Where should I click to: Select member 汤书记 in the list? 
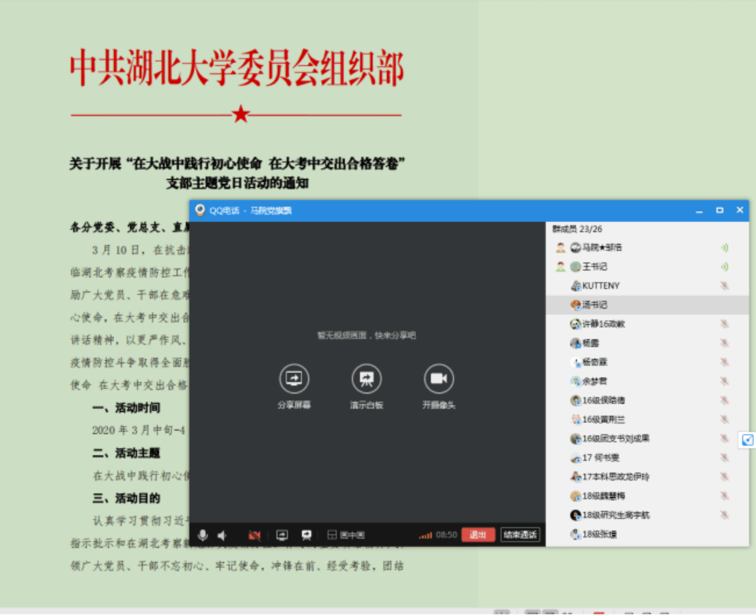pos(594,305)
